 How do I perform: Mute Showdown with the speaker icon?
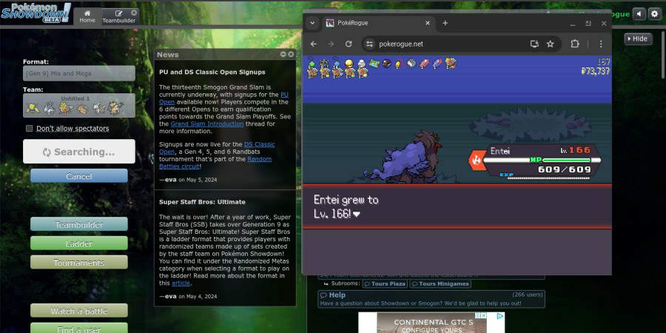(639, 14)
